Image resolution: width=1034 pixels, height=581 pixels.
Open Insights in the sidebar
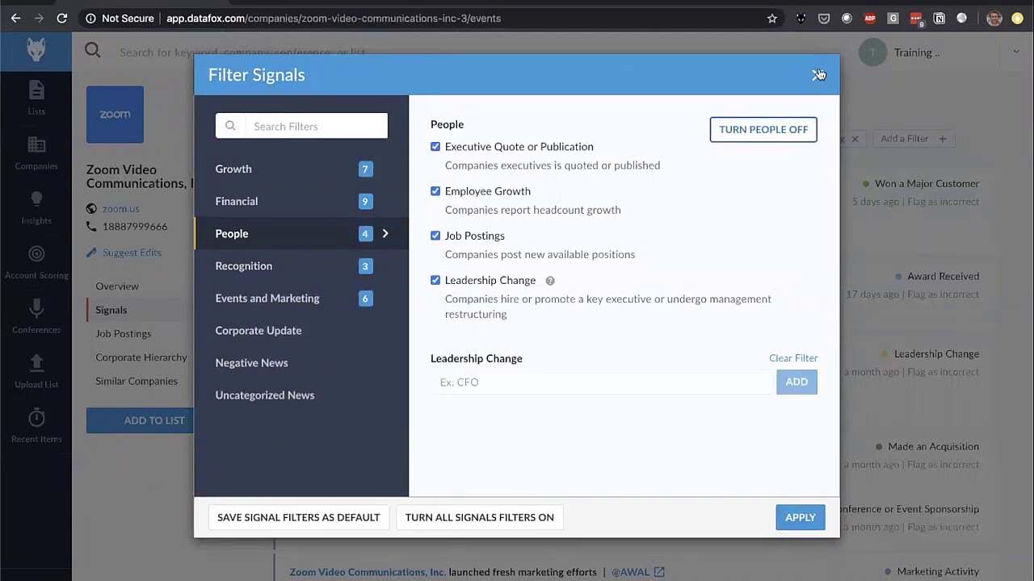[x=36, y=208]
